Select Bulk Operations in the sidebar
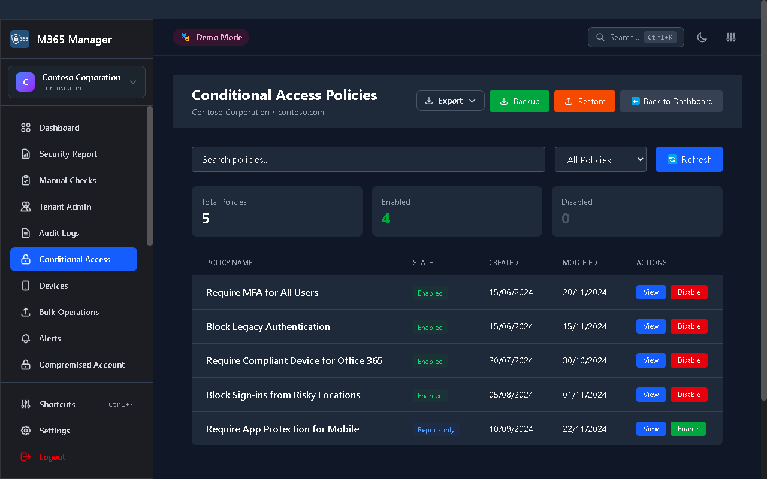 point(69,312)
